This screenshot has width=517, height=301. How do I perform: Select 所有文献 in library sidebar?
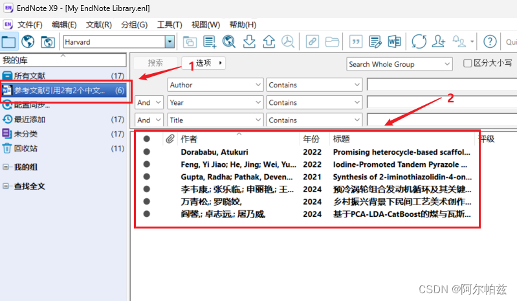coord(63,76)
